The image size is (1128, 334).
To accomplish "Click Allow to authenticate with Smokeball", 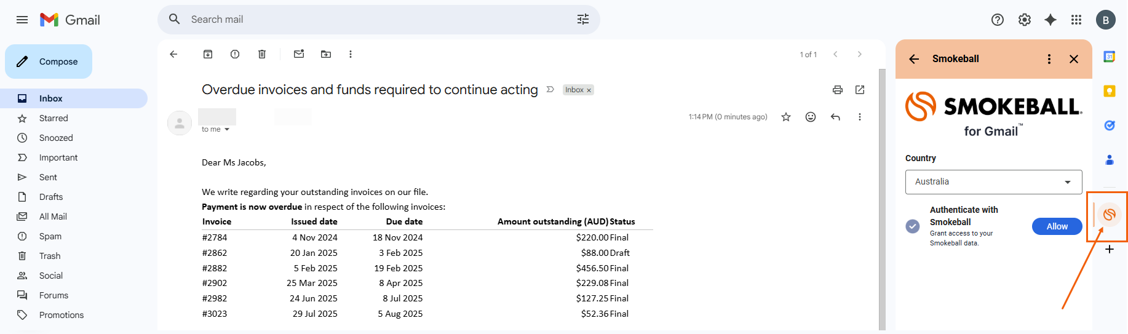I will coord(1057,226).
